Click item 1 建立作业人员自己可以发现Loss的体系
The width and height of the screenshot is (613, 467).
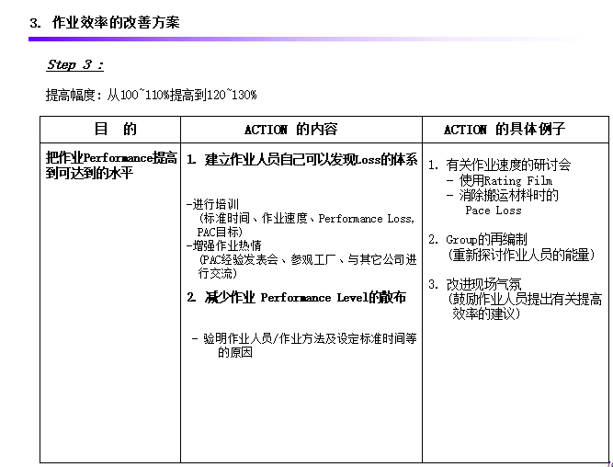pyautogui.click(x=301, y=159)
